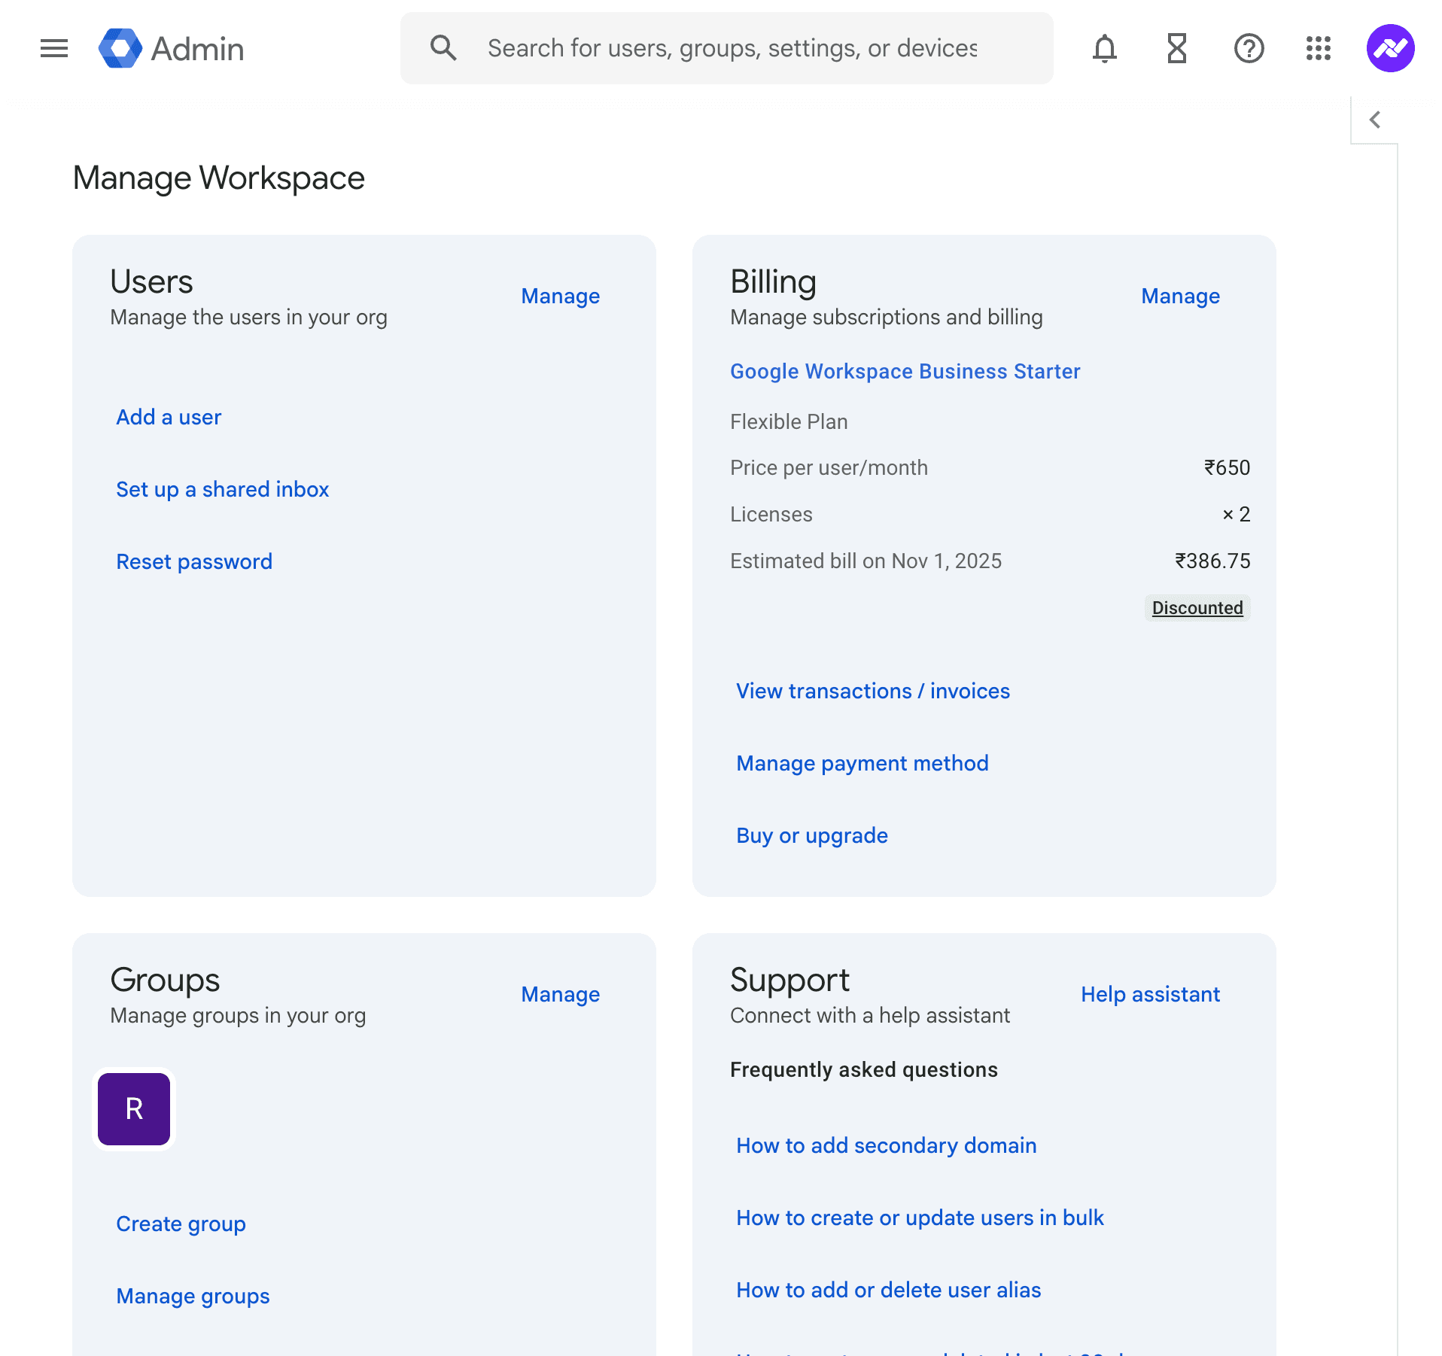
Task: Open the help question mark icon
Action: pos(1249,49)
